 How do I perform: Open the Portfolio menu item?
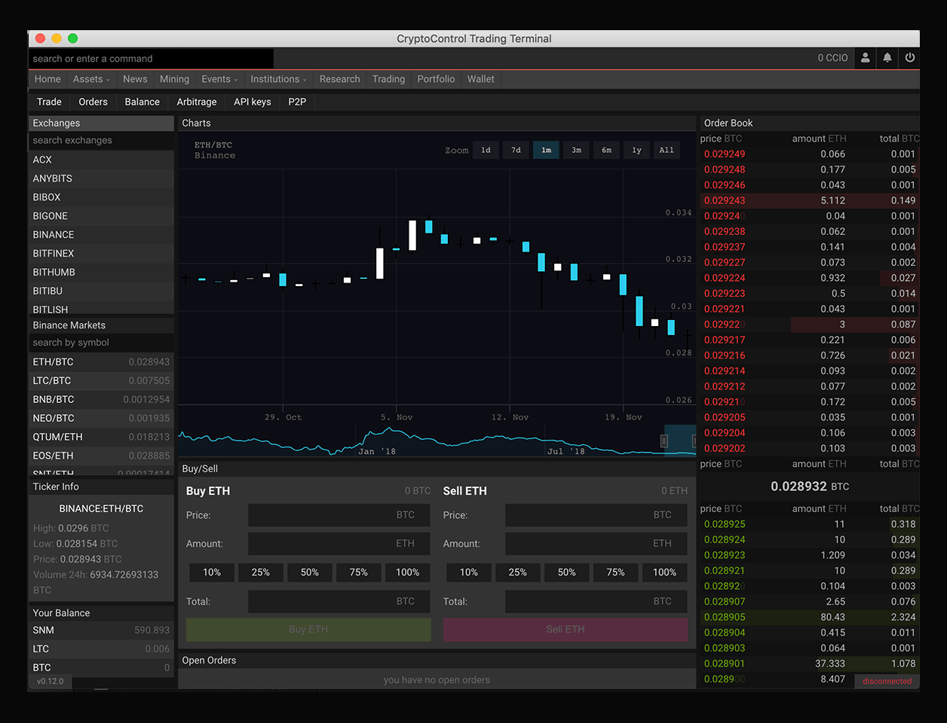pyautogui.click(x=436, y=79)
